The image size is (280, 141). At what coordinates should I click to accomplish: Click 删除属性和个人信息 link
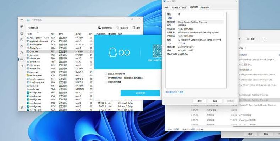[x=175, y=92]
